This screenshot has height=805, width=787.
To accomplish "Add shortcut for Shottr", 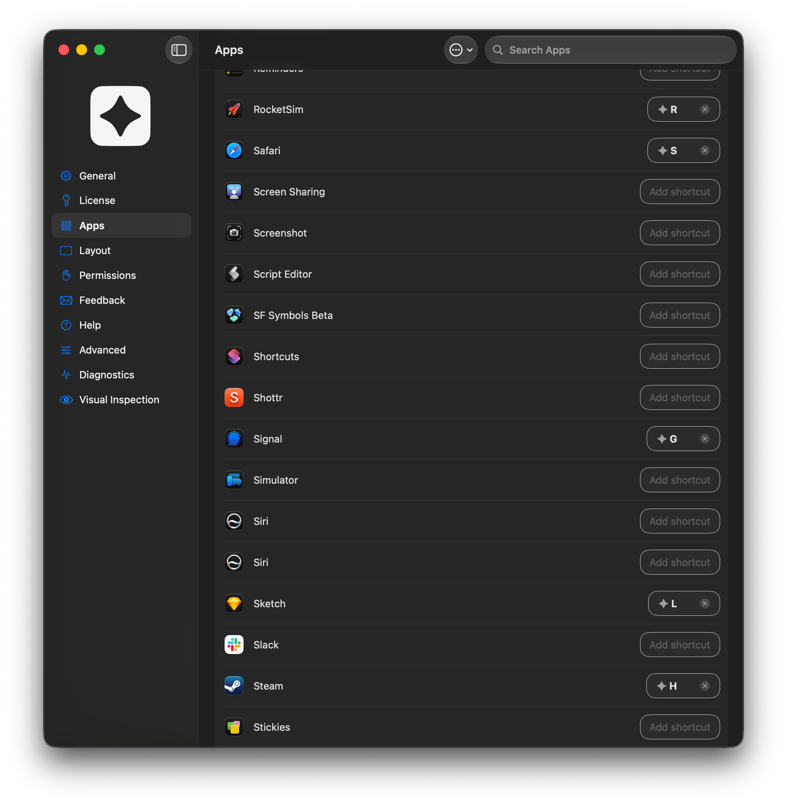I will click(680, 398).
